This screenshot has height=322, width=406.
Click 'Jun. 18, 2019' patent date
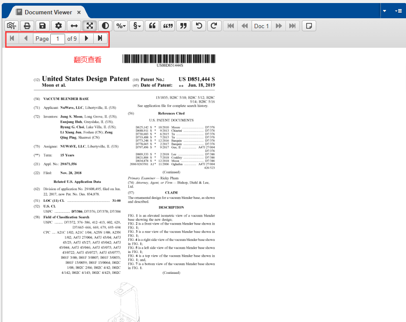[201, 85]
